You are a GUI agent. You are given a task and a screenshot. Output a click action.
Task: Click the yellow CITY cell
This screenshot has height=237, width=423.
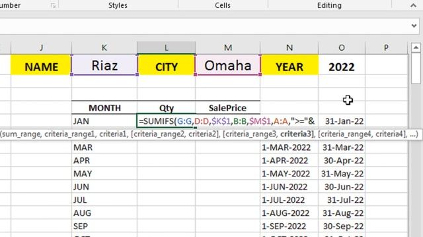click(x=166, y=65)
